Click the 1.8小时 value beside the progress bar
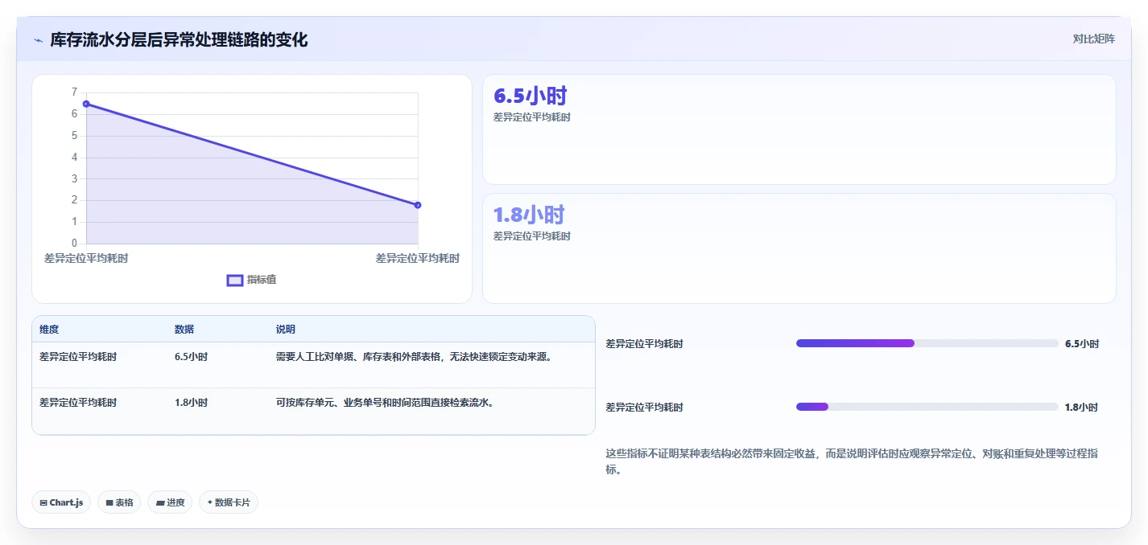 click(x=1081, y=407)
